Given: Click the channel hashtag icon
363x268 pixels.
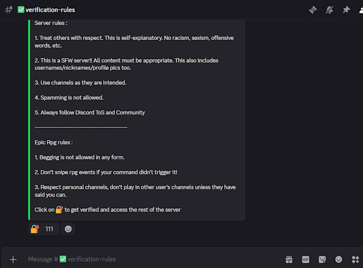Looking at the screenshot, I should tap(9, 10).
